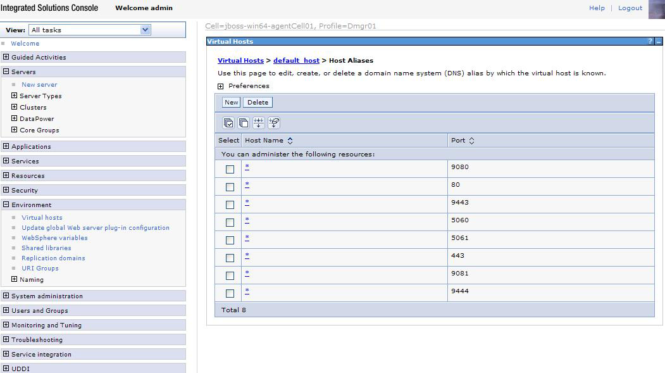The image size is (665, 373).
Task: Click the Show Filter View icon
Action: point(259,123)
